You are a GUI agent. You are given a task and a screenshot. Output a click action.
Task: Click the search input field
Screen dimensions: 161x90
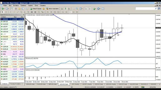pyautogui.click(x=145, y=8)
